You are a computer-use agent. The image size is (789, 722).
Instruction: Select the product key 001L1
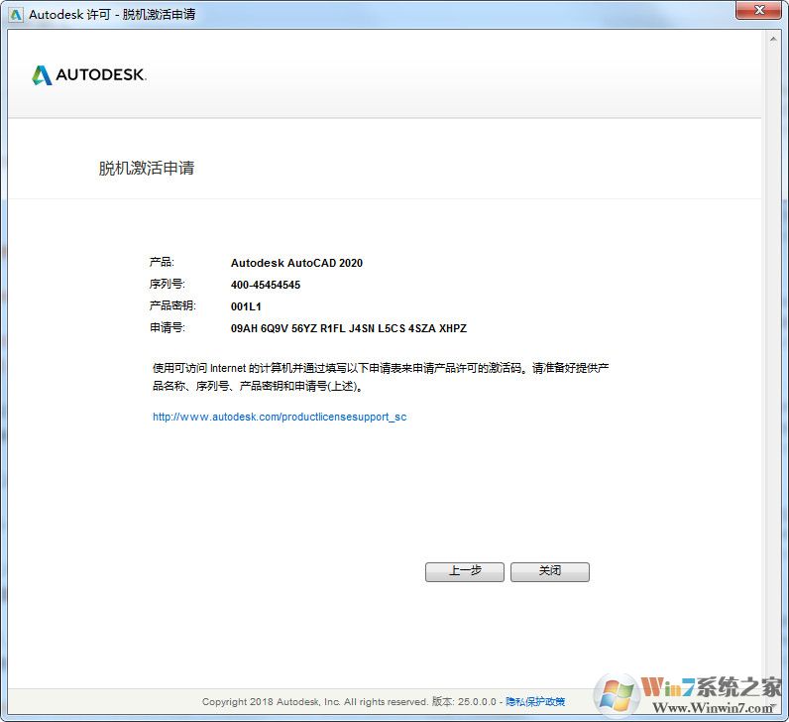click(x=246, y=306)
